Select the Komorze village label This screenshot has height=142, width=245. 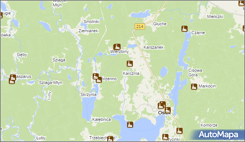click(209, 125)
